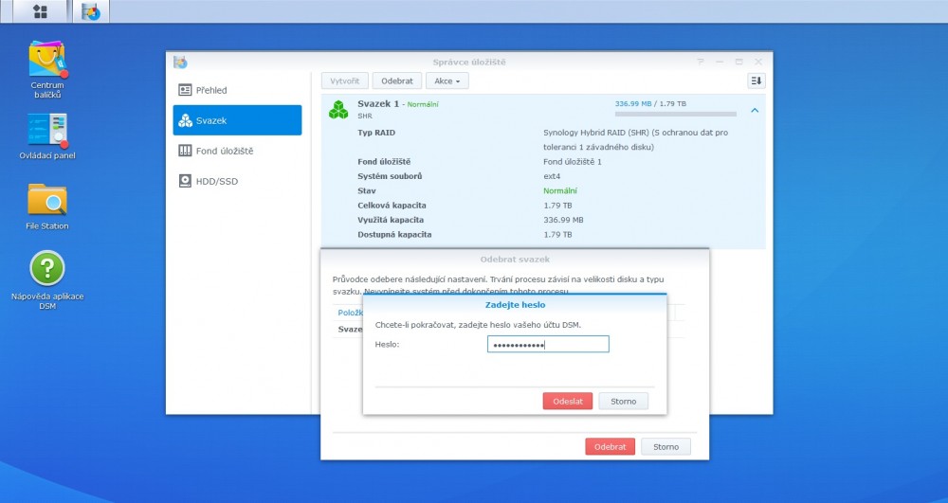Image resolution: width=948 pixels, height=503 pixels.
Task: Click help question mark in window title bar
Action: pyautogui.click(x=701, y=62)
